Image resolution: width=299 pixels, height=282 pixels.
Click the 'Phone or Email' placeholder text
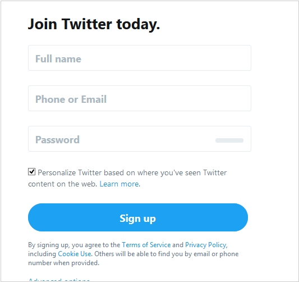[71, 99]
